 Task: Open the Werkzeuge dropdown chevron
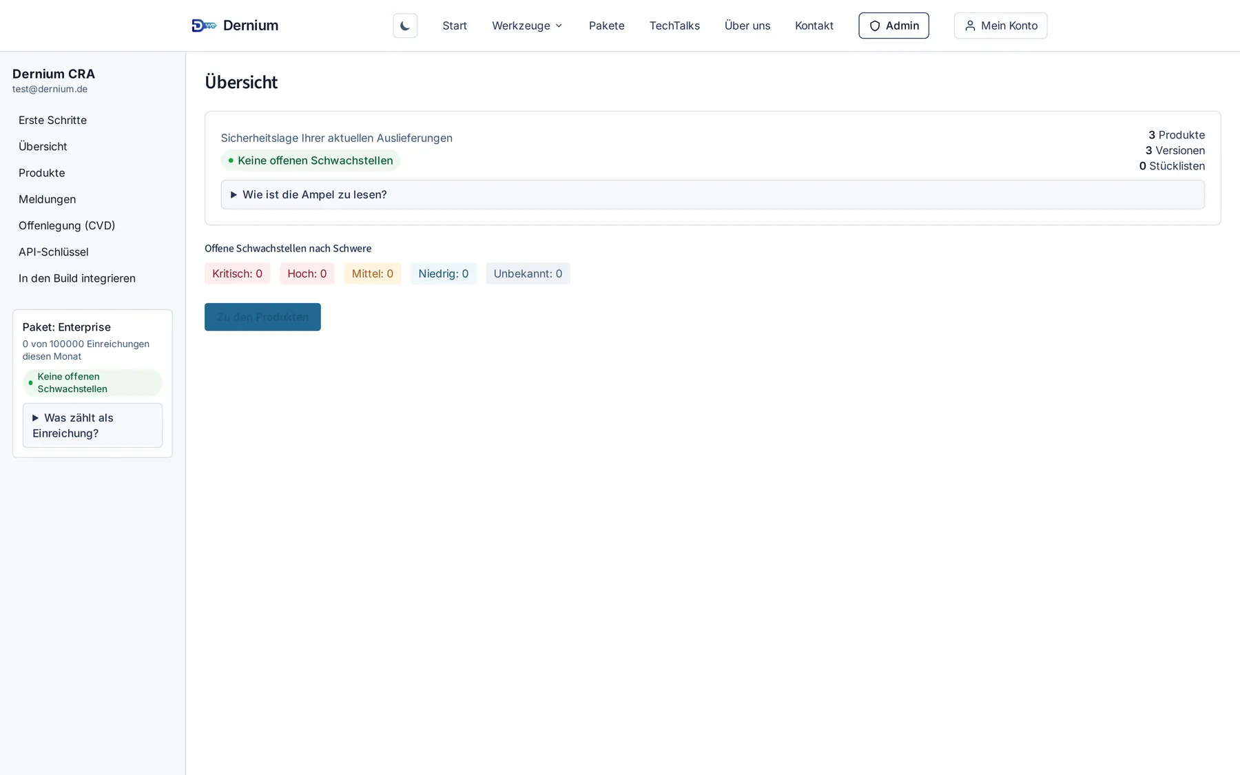click(559, 25)
